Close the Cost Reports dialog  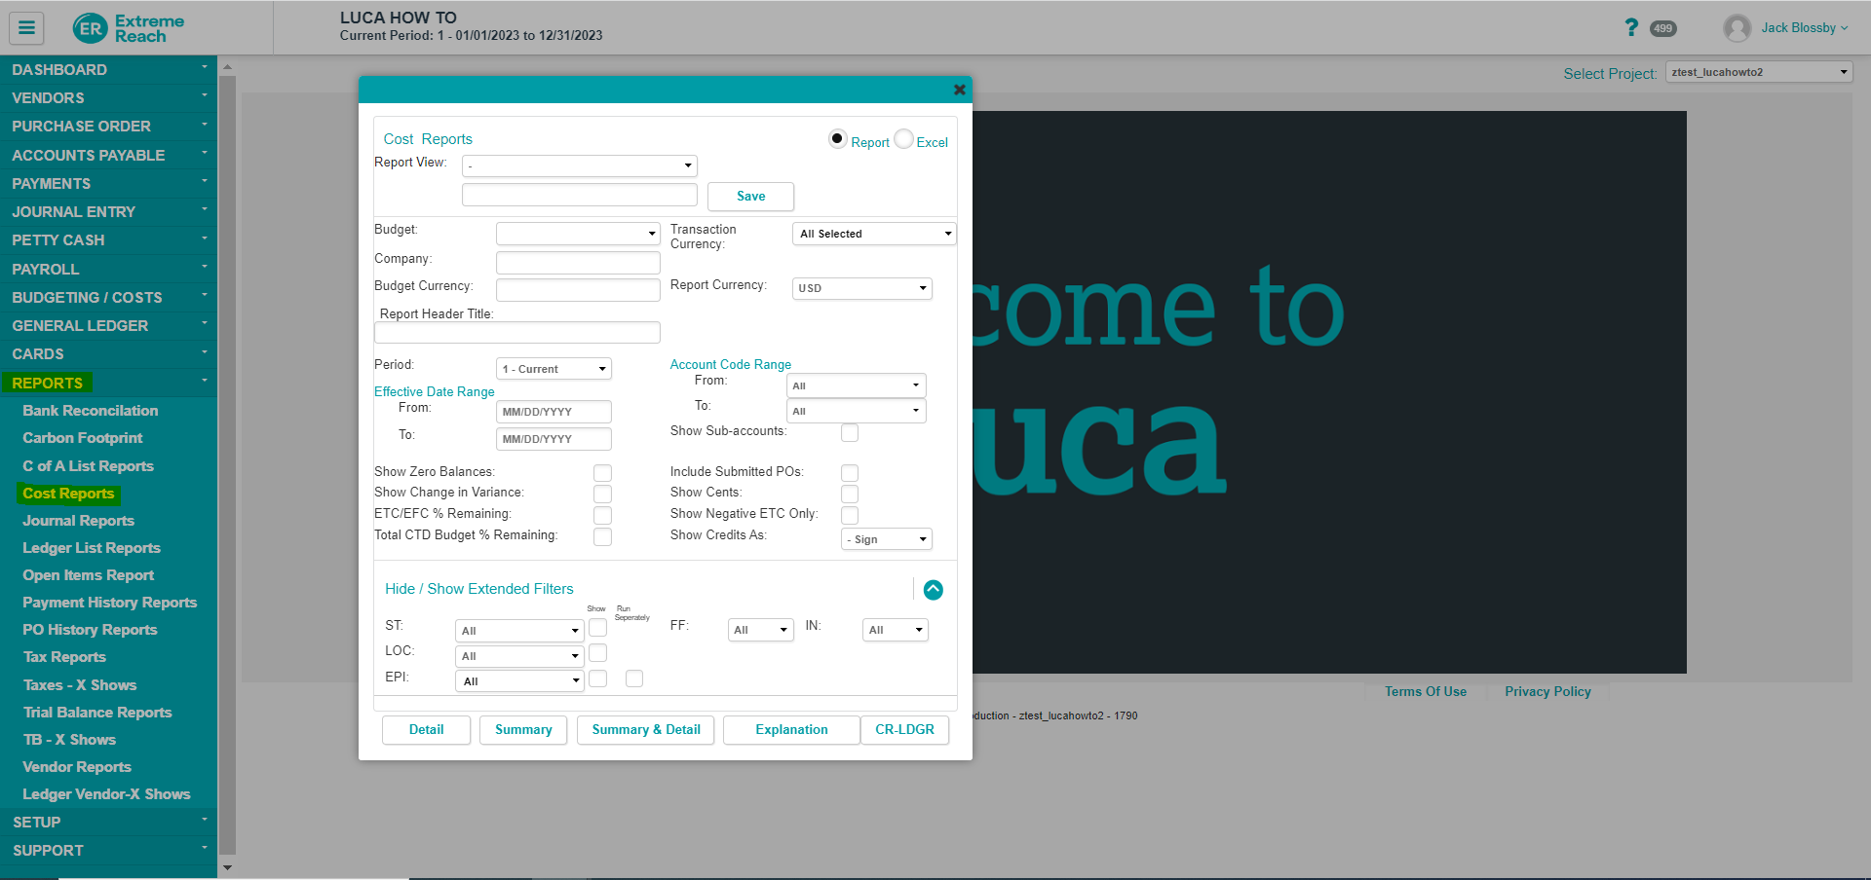click(959, 90)
